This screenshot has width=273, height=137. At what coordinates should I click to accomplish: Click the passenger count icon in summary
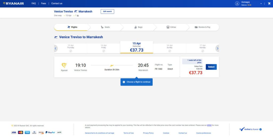pos(78,16)
